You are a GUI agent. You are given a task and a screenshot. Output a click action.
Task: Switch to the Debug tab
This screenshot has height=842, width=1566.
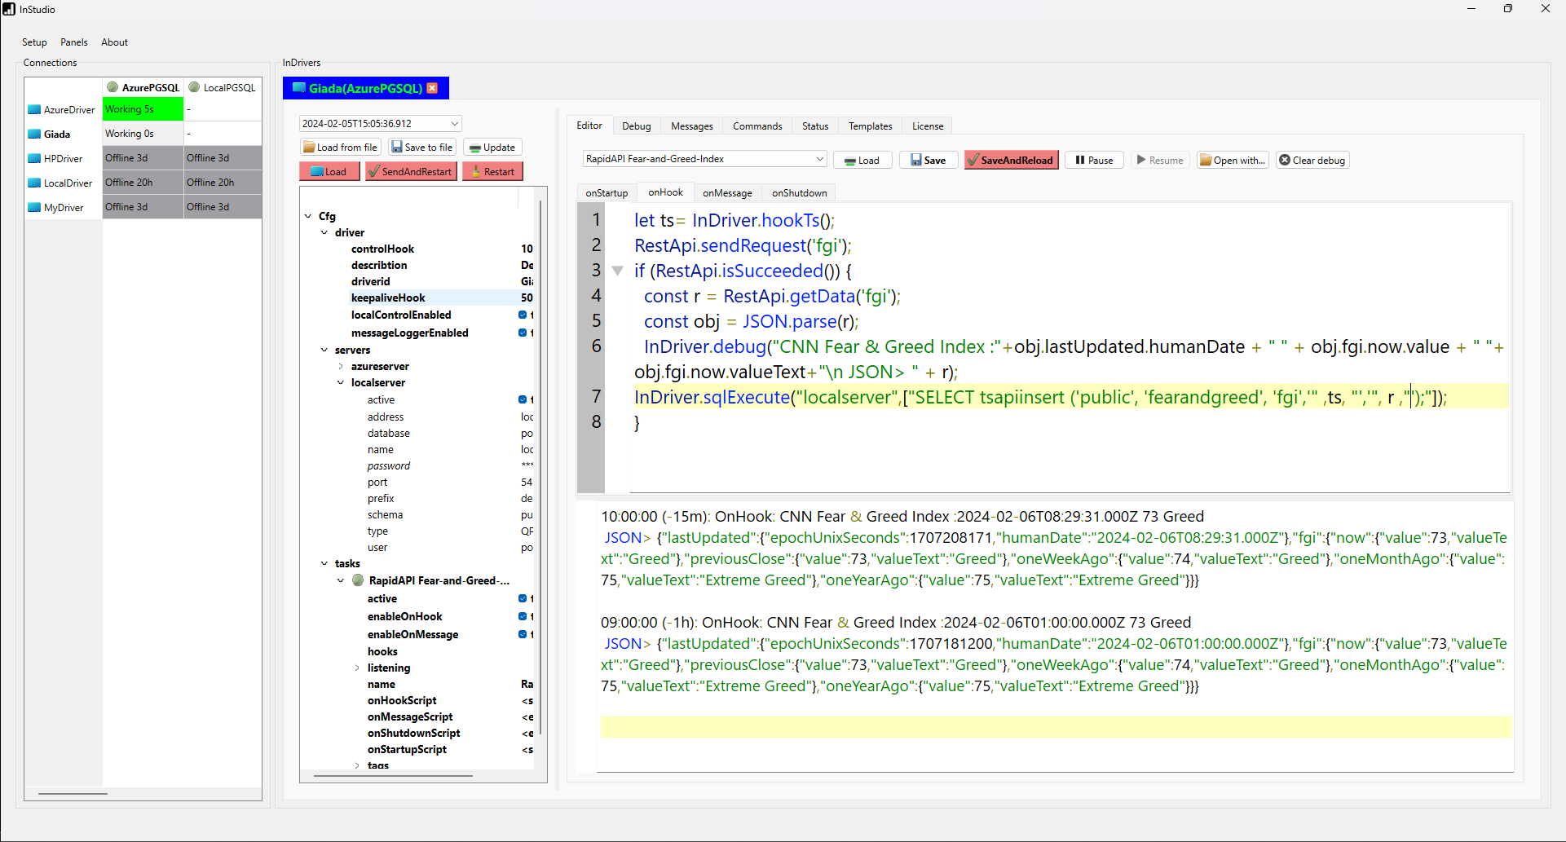pos(637,126)
